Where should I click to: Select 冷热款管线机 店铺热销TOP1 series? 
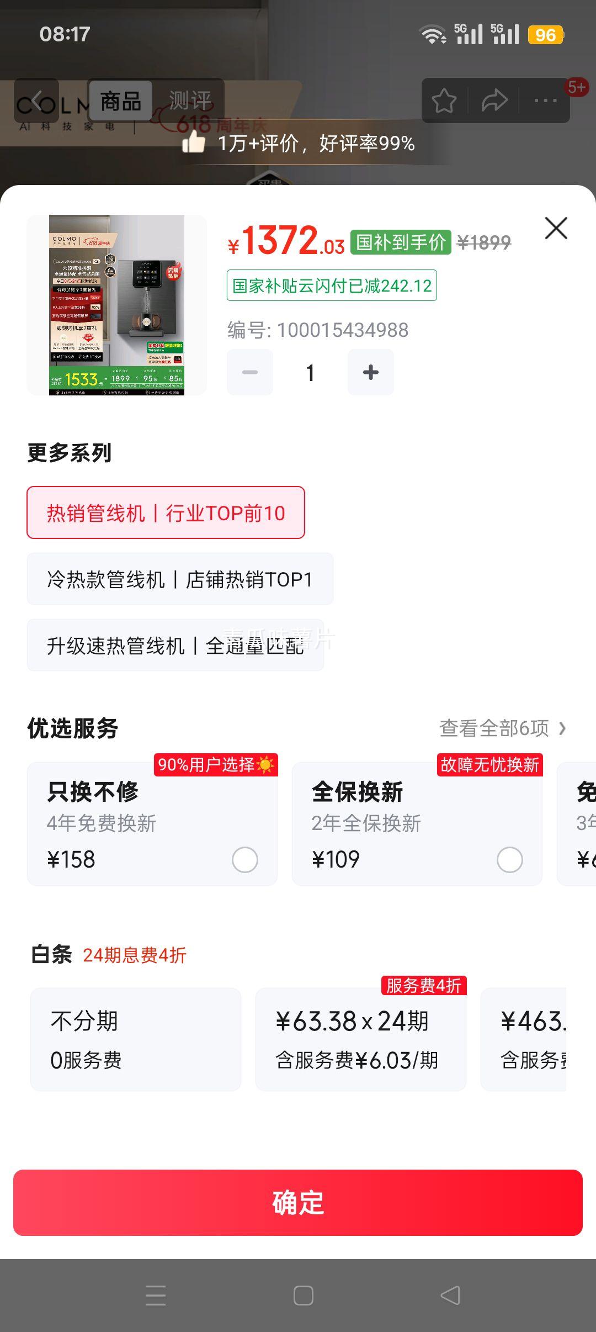click(x=180, y=579)
